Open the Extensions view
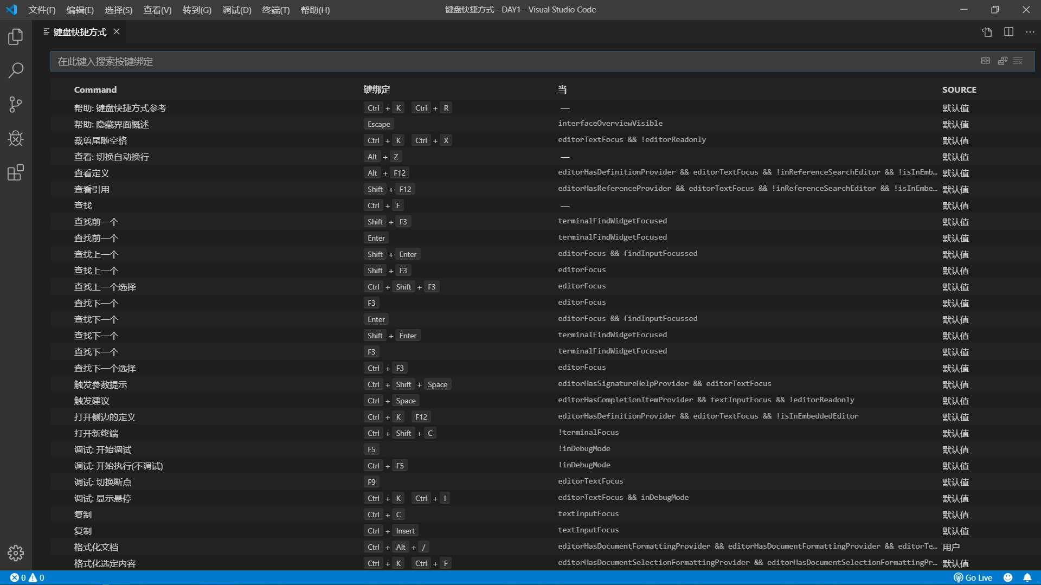This screenshot has height=585, width=1041. point(16,172)
